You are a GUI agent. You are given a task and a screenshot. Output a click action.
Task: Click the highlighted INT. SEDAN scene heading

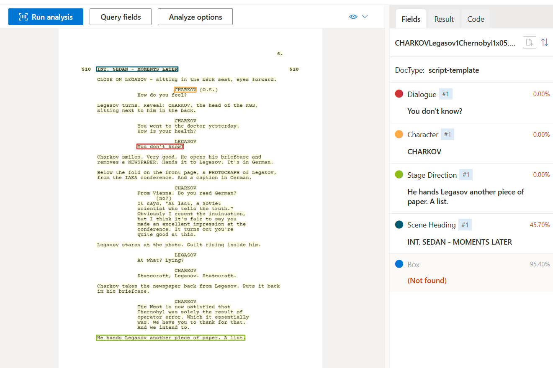(x=137, y=69)
